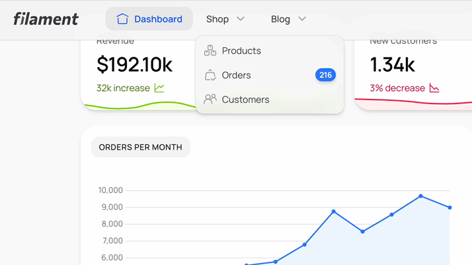Screen dimensions: 472x265
Task: Toggle the Shop dropdown chevron
Action: (241, 19)
